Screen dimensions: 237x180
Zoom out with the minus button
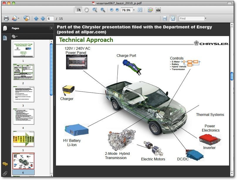point(111,10)
